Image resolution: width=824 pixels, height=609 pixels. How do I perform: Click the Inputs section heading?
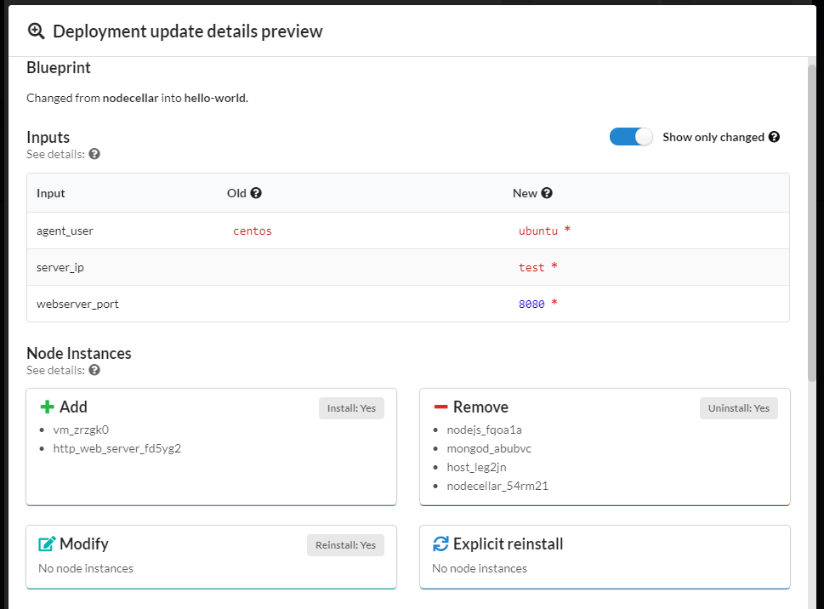pyautogui.click(x=48, y=137)
